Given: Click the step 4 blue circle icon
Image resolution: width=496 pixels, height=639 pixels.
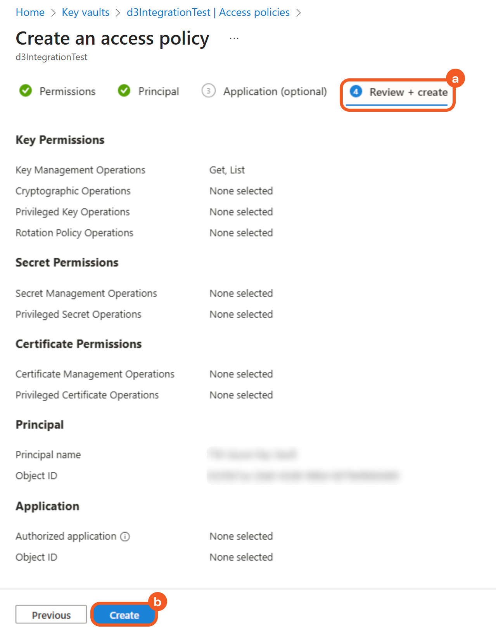Looking at the screenshot, I should (356, 92).
